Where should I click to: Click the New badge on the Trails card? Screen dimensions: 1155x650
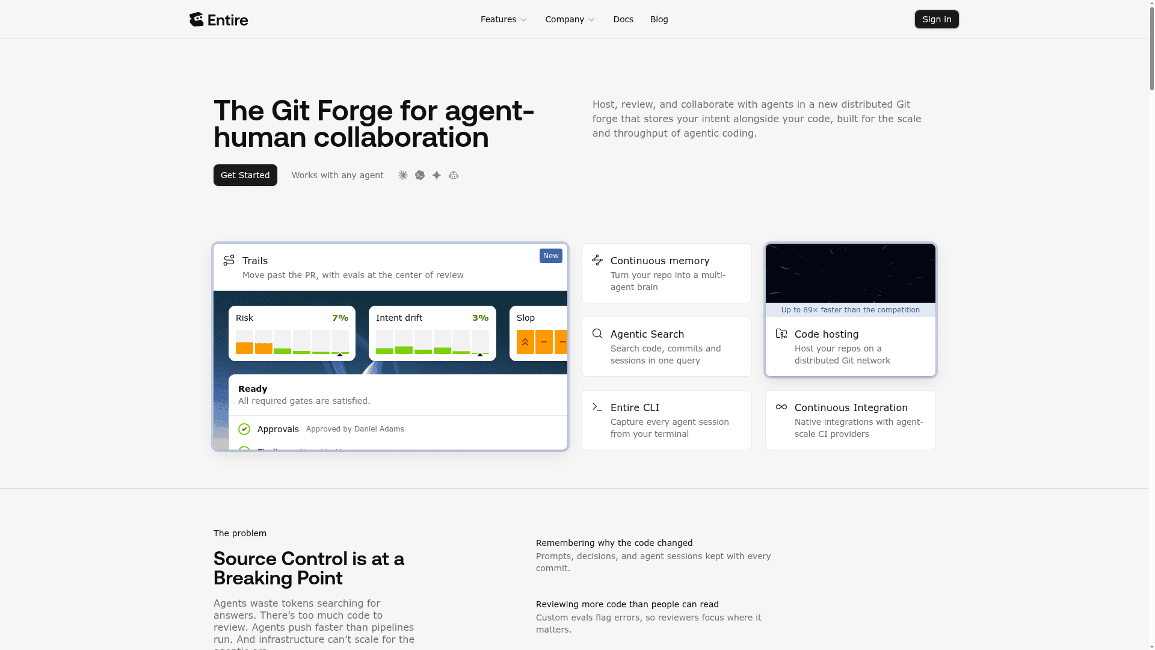pyautogui.click(x=551, y=256)
